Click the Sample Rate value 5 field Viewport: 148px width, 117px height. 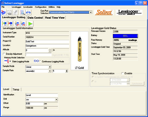click(59, 71)
